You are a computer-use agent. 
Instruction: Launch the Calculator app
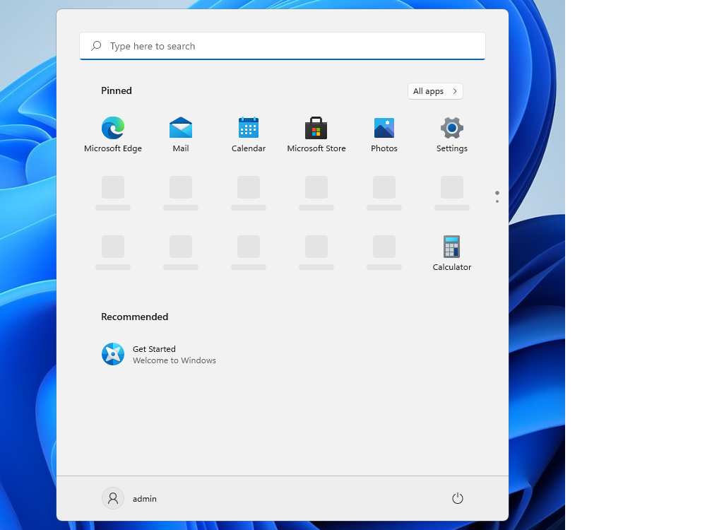click(x=452, y=248)
